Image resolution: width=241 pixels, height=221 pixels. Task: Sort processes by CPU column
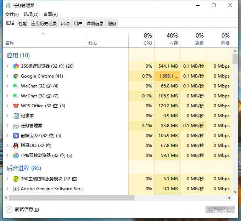tap(141, 40)
